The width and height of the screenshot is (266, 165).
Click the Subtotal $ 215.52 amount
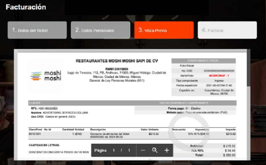point(229,146)
